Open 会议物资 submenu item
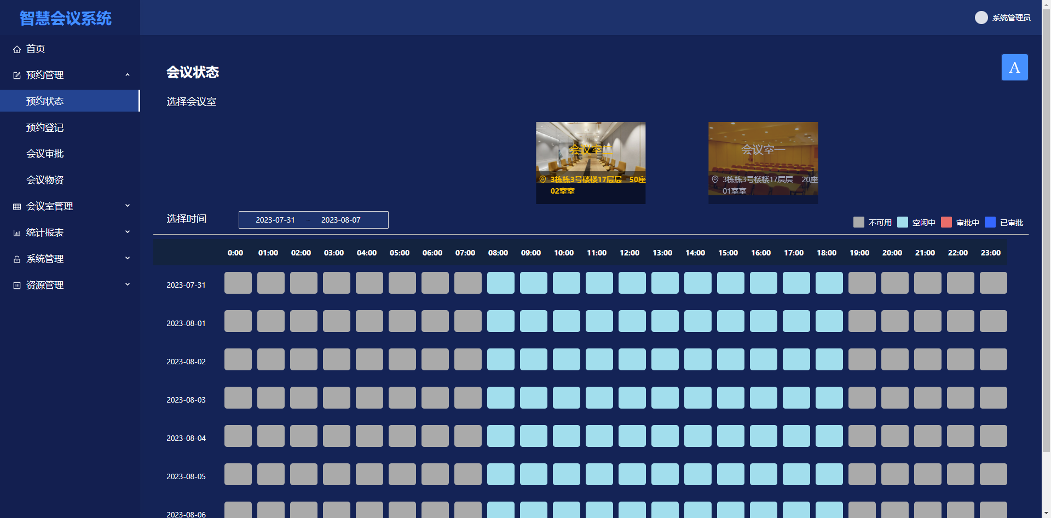This screenshot has height=518, width=1051. (70, 180)
